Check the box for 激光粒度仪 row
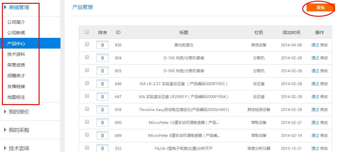337x152 pixels. pos(87,44)
